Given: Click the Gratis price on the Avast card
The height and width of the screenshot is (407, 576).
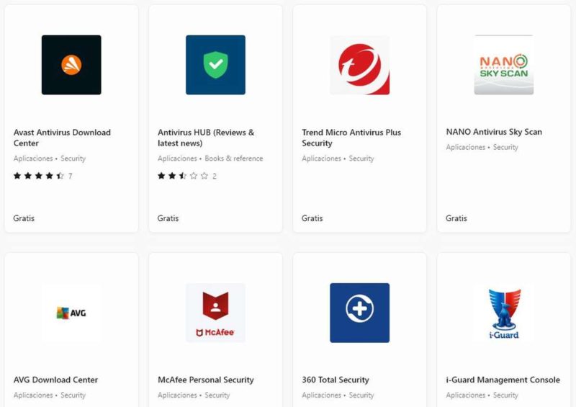Looking at the screenshot, I should click(24, 218).
